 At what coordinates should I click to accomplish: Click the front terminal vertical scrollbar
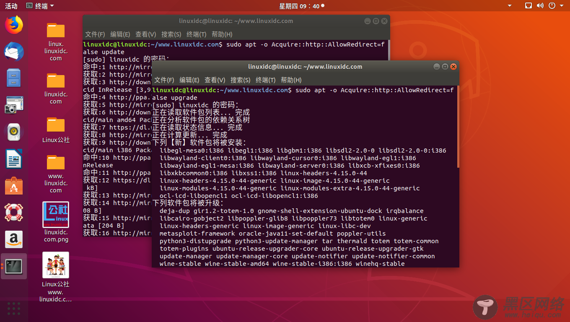pos(458,126)
